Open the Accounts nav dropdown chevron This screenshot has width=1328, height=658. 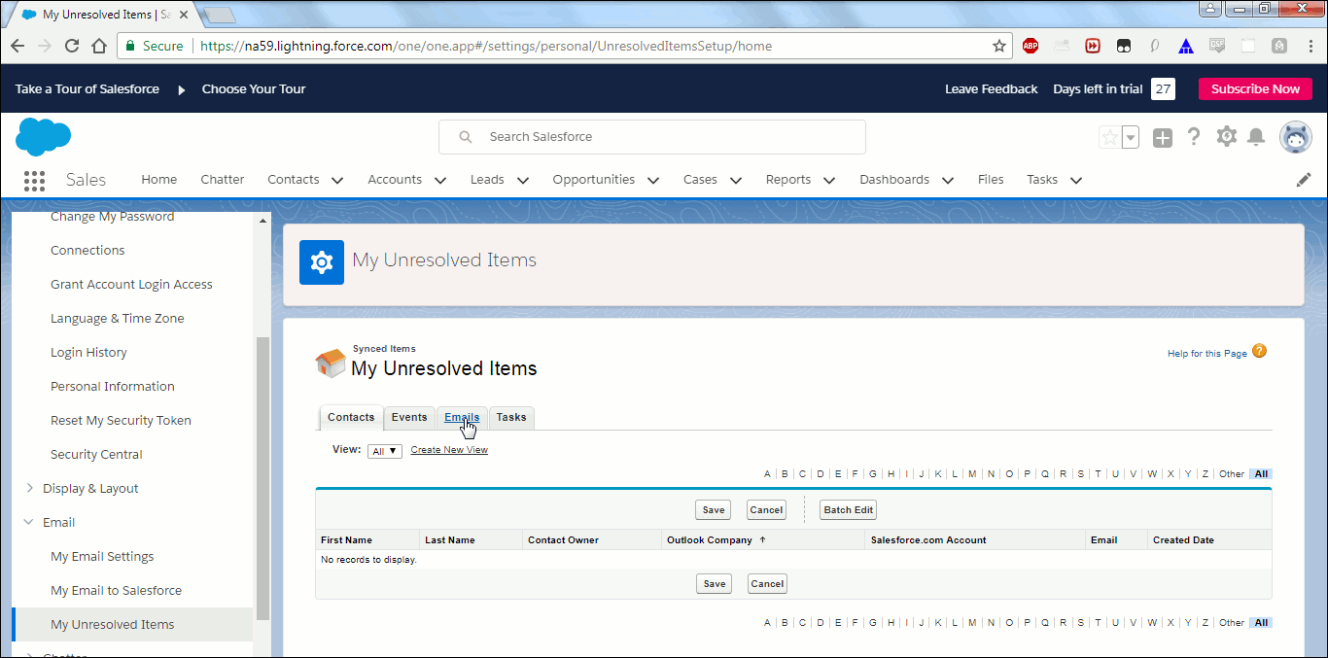[x=439, y=180]
